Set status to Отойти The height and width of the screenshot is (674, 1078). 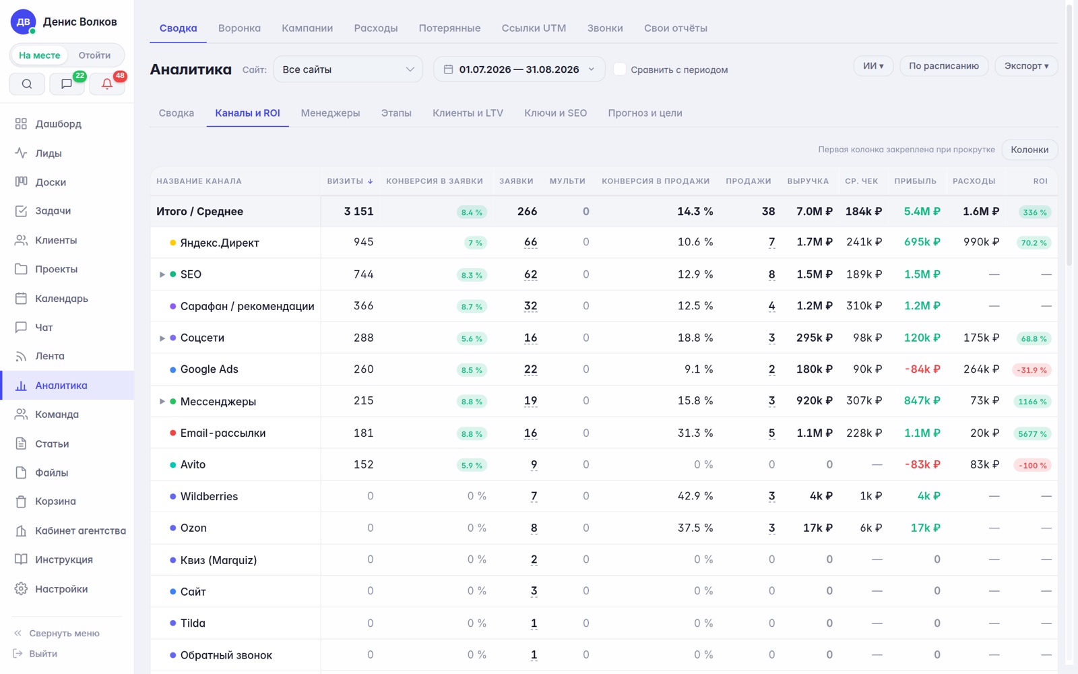pos(94,55)
